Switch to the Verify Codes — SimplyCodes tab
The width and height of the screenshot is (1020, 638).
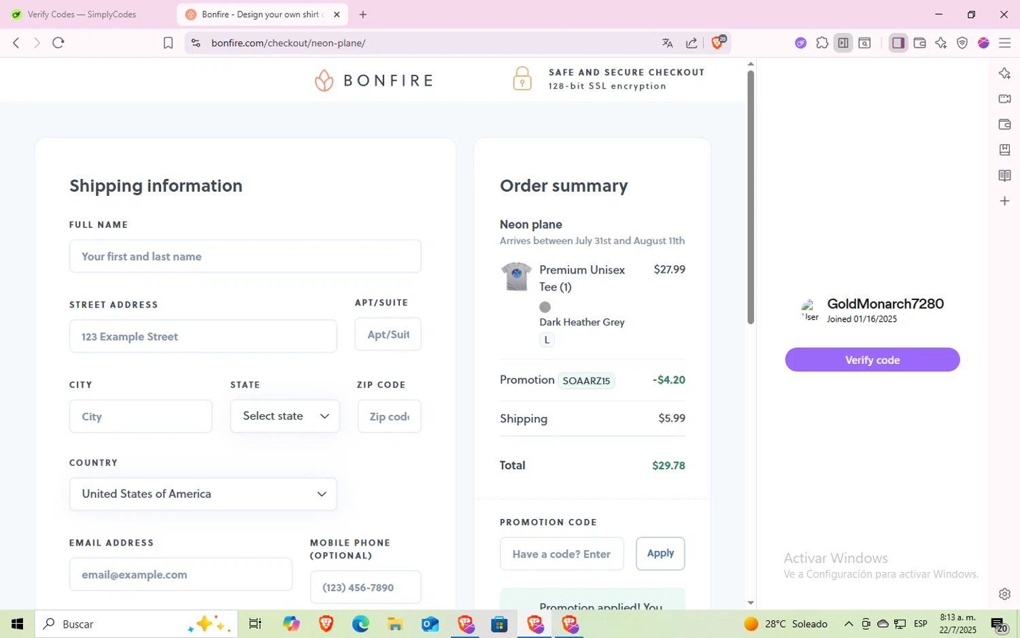(x=82, y=14)
